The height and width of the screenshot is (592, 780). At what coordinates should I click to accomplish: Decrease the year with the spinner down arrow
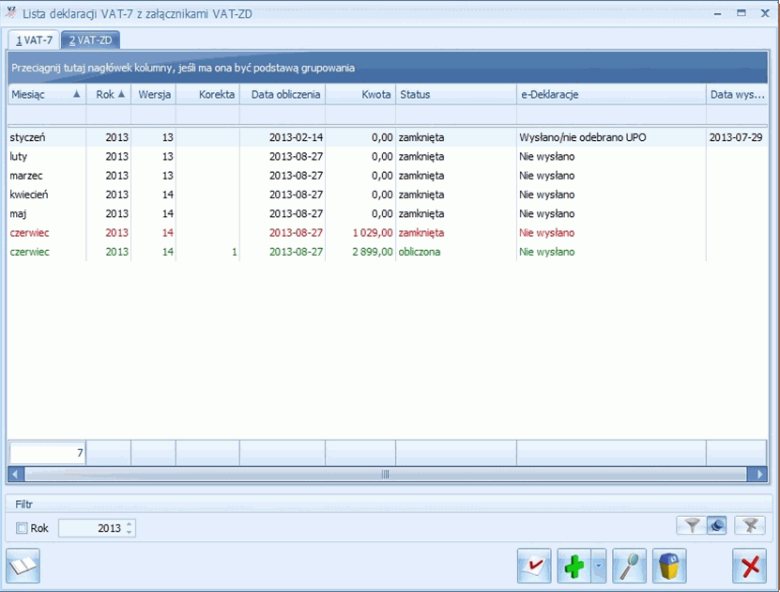coord(130,532)
